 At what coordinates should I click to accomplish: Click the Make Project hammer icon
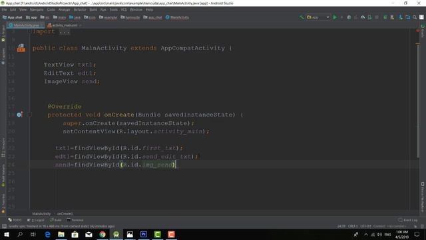coord(302,17)
